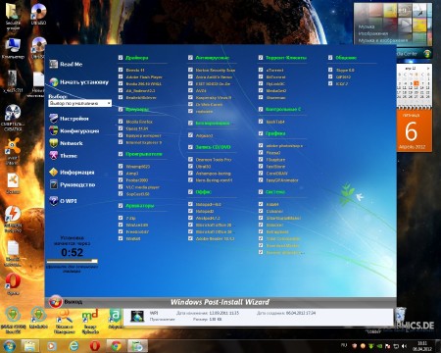Toggle the Общение category checkbox
Image resolution: width=441 pixels, height=353 pixels.
point(330,58)
